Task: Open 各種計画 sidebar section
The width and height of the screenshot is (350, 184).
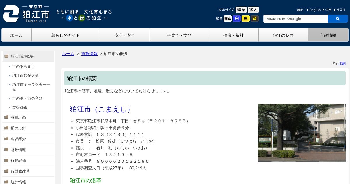Action: coord(28,117)
